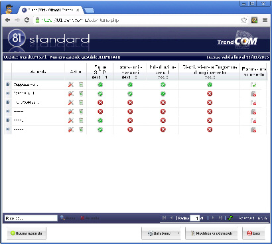
Task: Click the Rischi e Misure red cross in the fifth row
Action: 210,120
